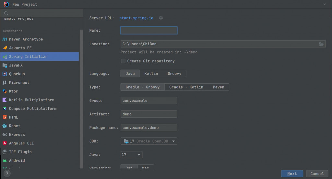Open server URL settings gear
The width and height of the screenshot is (332, 179).
[x=161, y=18]
